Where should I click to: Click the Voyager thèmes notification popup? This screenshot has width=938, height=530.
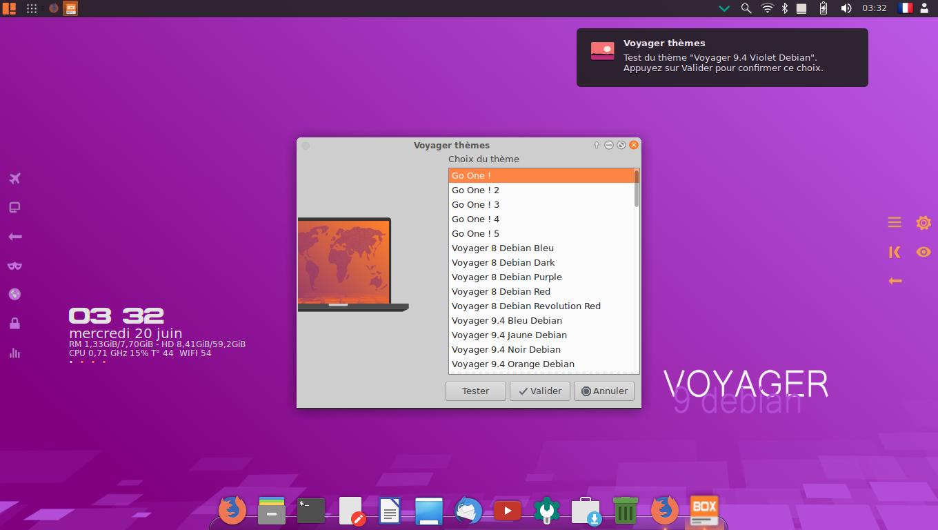pyautogui.click(x=722, y=57)
